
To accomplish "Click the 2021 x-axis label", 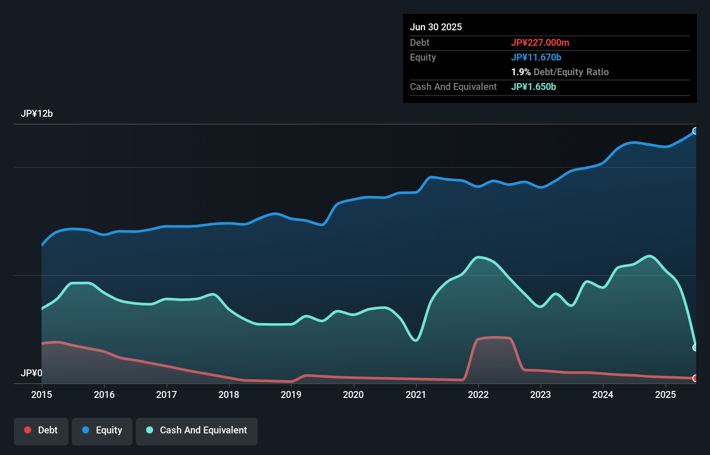I will [416, 394].
